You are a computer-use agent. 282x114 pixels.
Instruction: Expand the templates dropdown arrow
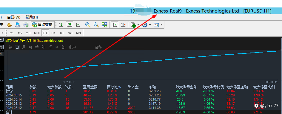click(x=161, y=25)
